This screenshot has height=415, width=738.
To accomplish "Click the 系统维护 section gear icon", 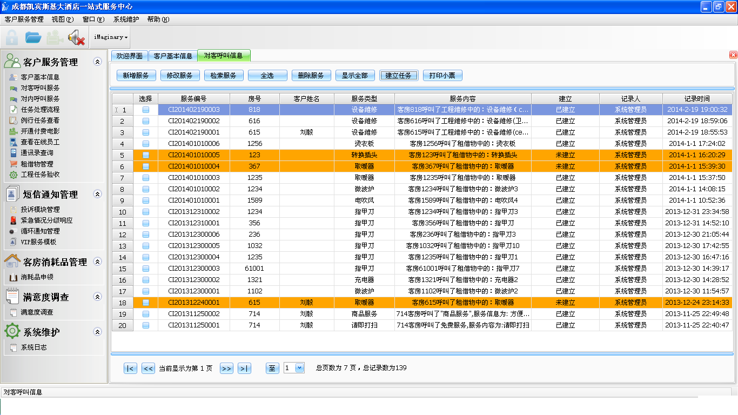I will [12, 331].
